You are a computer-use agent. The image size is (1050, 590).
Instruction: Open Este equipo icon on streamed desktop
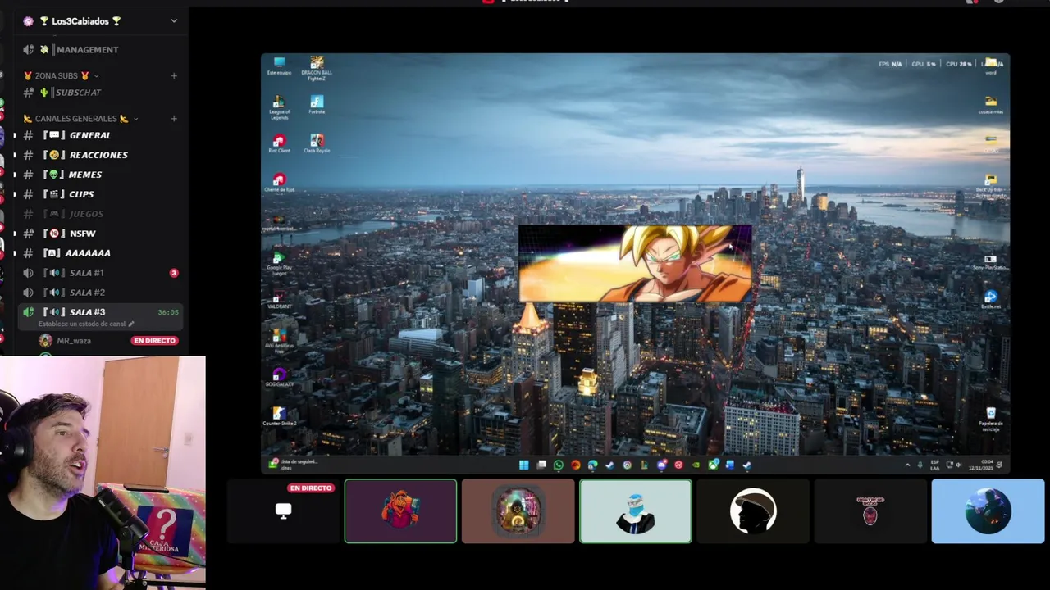coord(279,66)
